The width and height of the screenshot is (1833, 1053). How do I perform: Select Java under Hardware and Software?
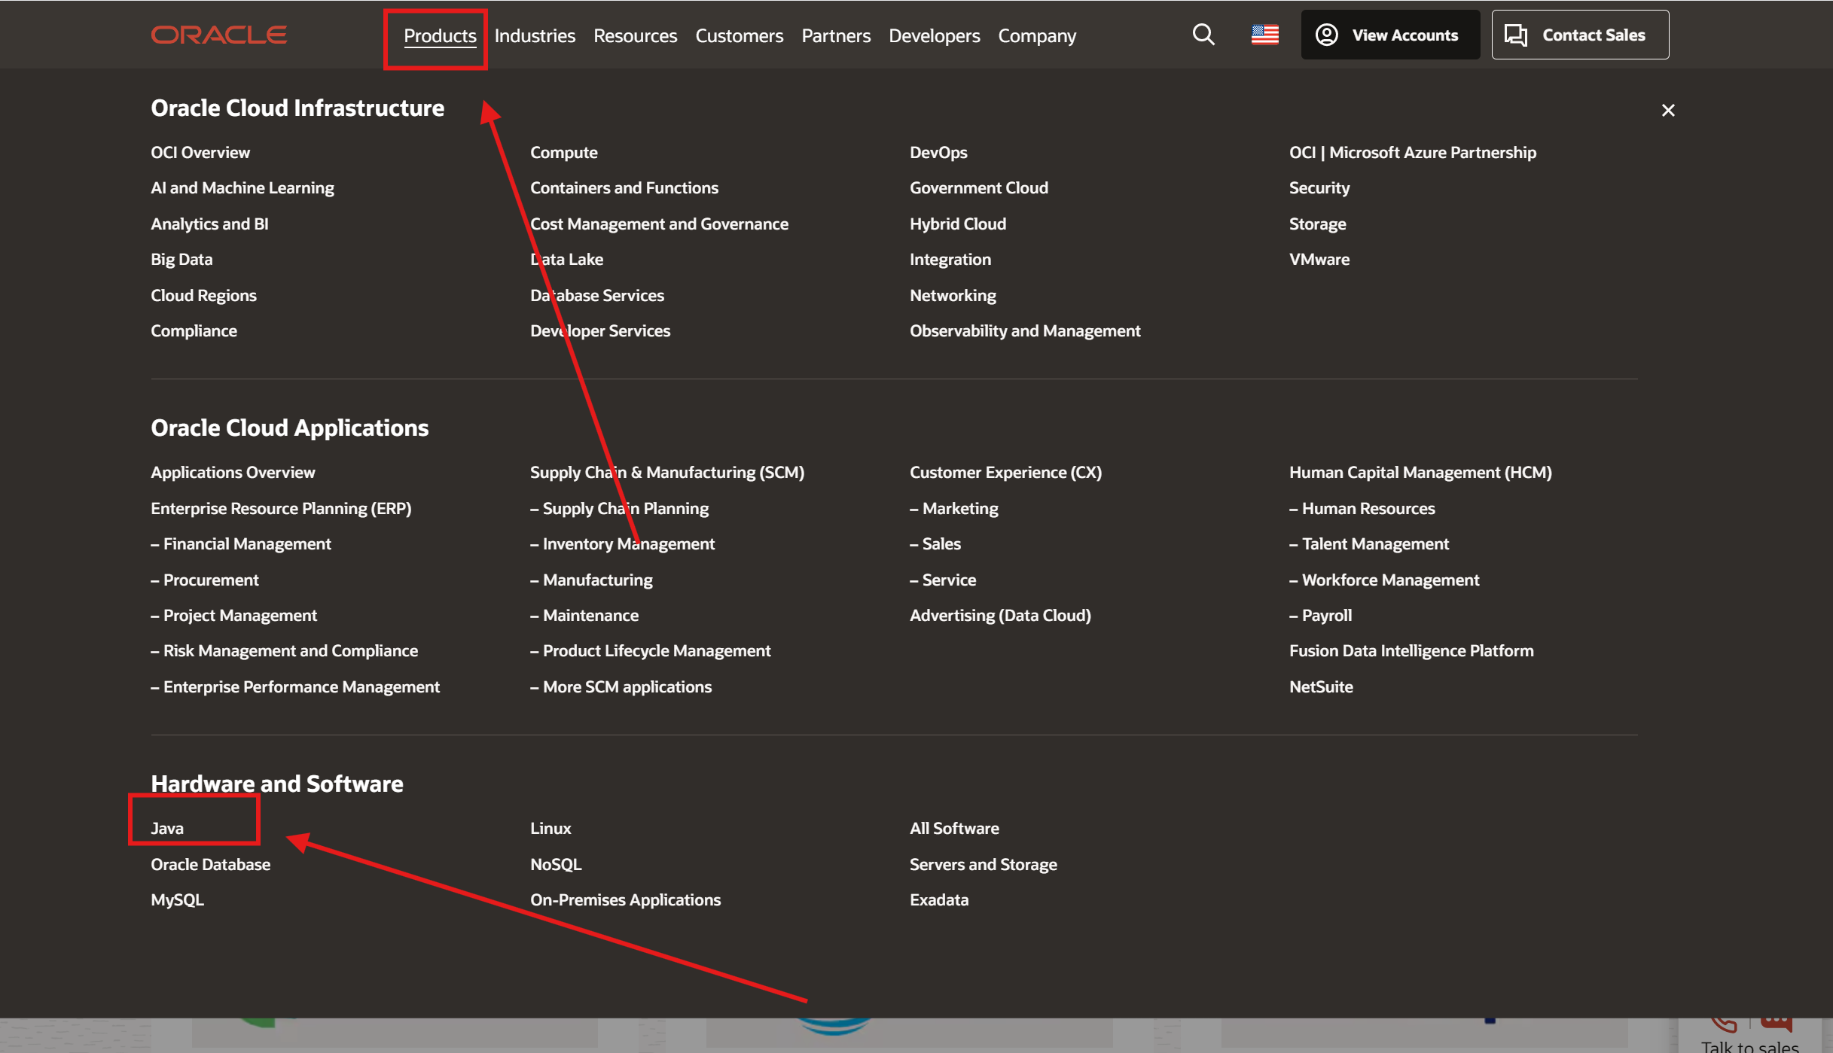click(167, 828)
